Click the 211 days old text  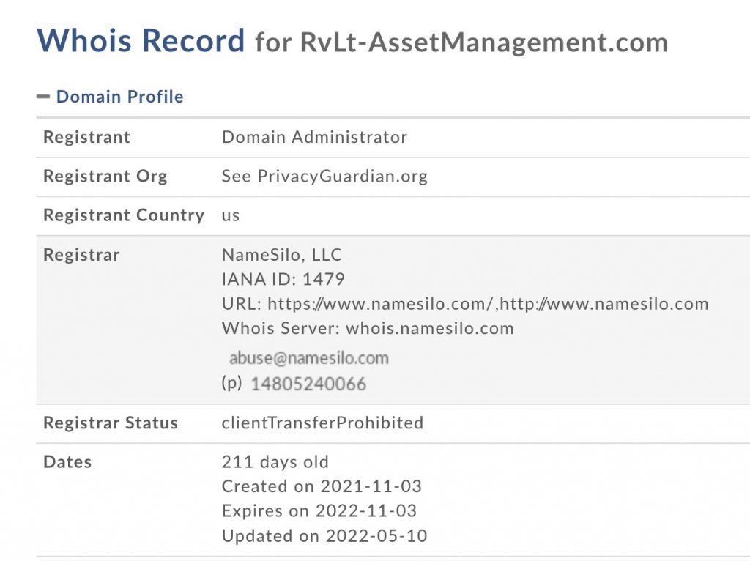pyautogui.click(x=275, y=462)
